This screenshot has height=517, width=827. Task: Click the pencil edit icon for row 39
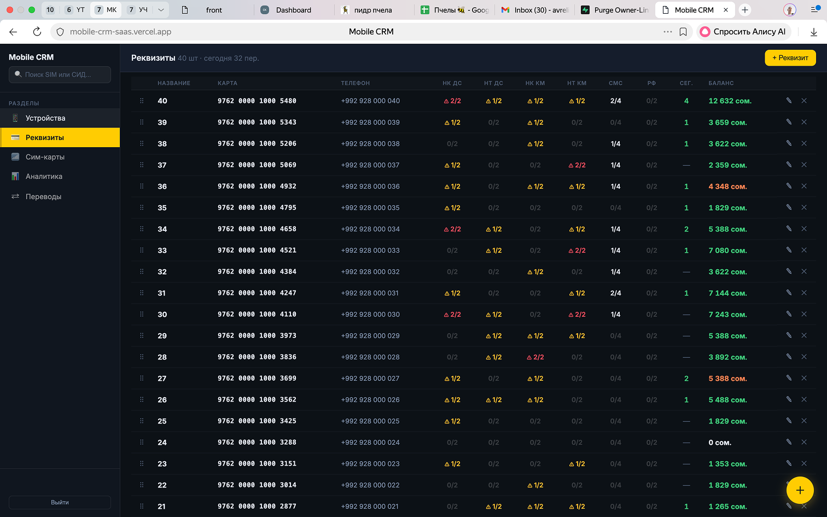789,122
